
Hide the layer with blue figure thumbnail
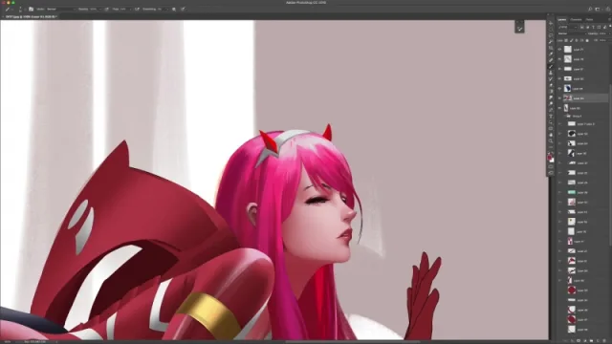(559, 89)
